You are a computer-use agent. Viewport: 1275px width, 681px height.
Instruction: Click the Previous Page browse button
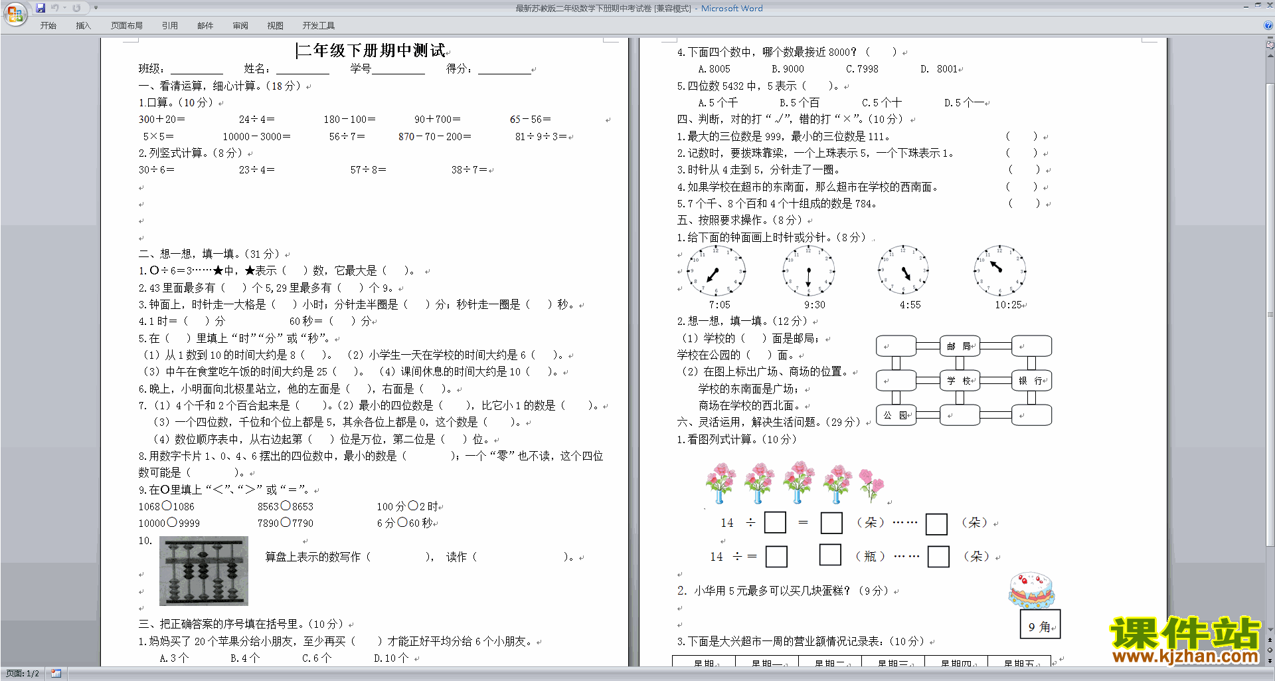[x=1270, y=640]
